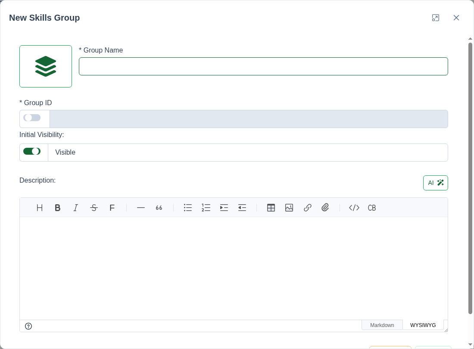Click the vertical scrollbar thumb
The height and width of the screenshot is (349, 474).
pos(470,178)
